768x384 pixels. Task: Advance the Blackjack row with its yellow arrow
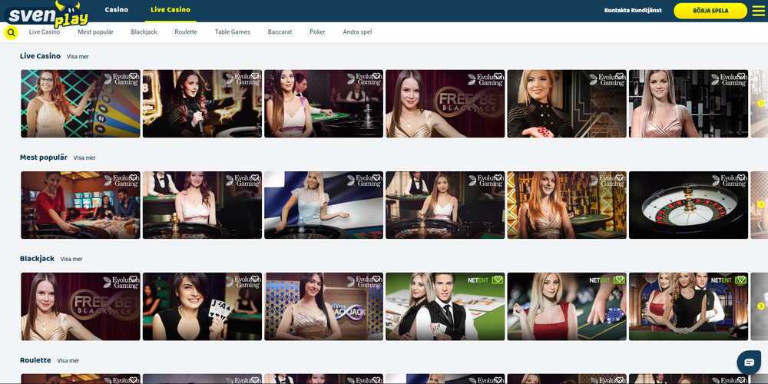tap(760, 306)
